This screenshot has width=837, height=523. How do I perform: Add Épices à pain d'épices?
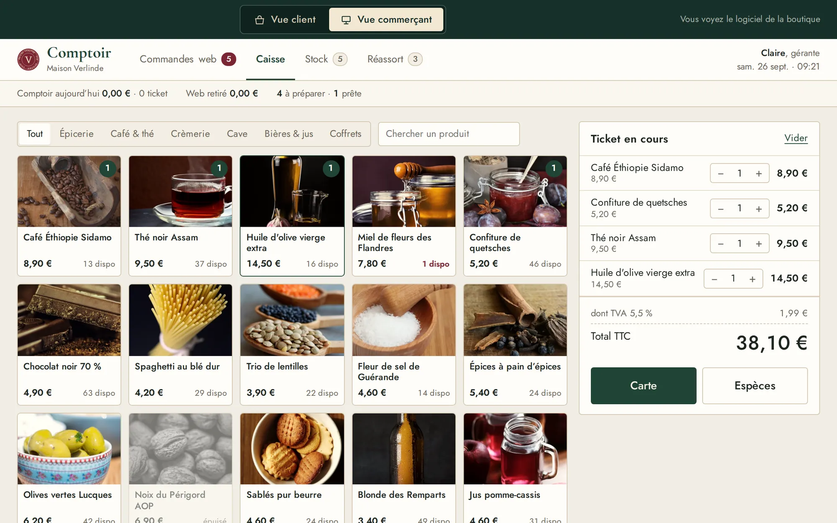[x=515, y=345]
